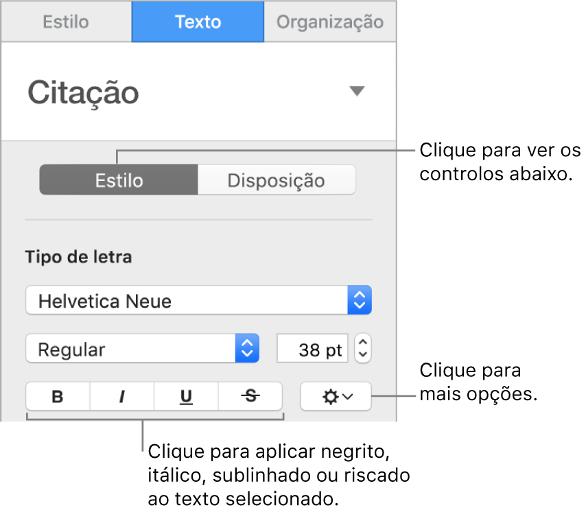Open the Citação paragraph style disclosure triangle
Screen dimensions: 586x514
[x=358, y=90]
